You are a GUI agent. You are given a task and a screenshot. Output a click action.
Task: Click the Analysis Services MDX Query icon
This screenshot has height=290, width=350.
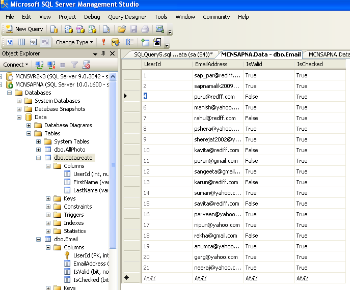point(69,29)
